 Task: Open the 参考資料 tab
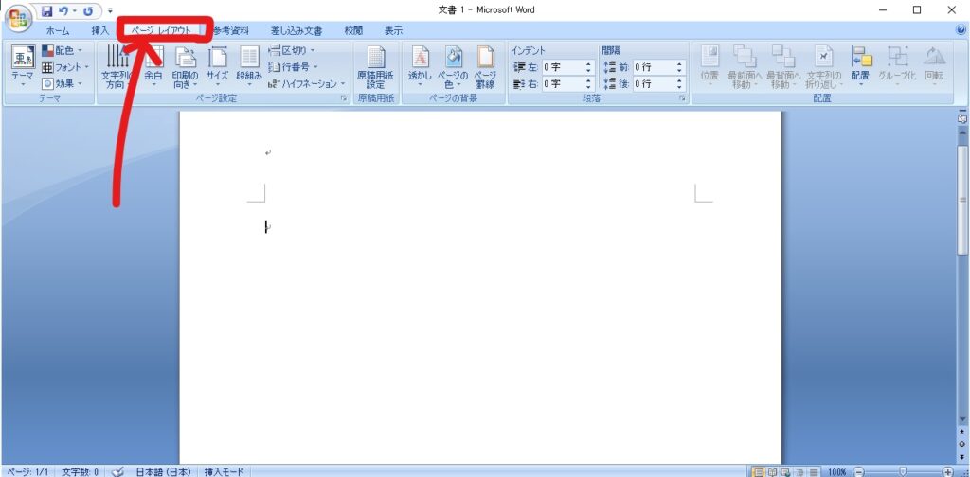231,30
